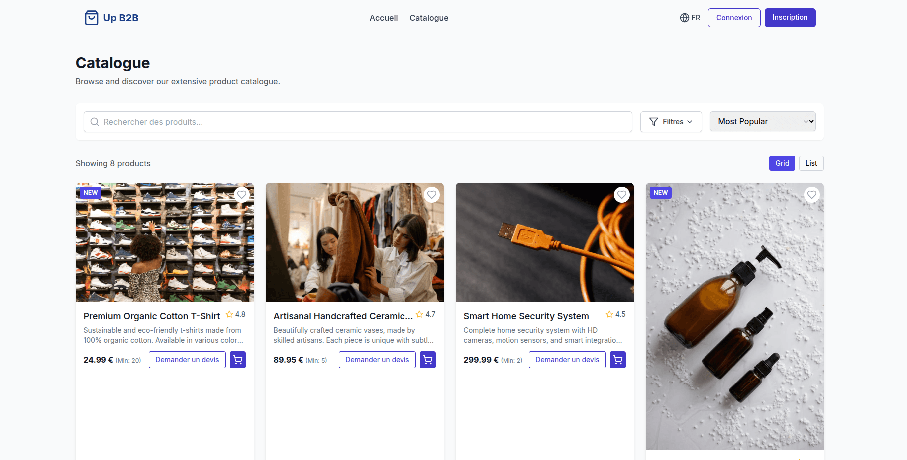Open Premium Organic Cotton T-Shirt title
This screenshot has height=460, width=907.
(x=152, y=316)
